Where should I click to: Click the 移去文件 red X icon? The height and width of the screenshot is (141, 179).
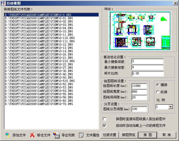click(x=32, y=135)
